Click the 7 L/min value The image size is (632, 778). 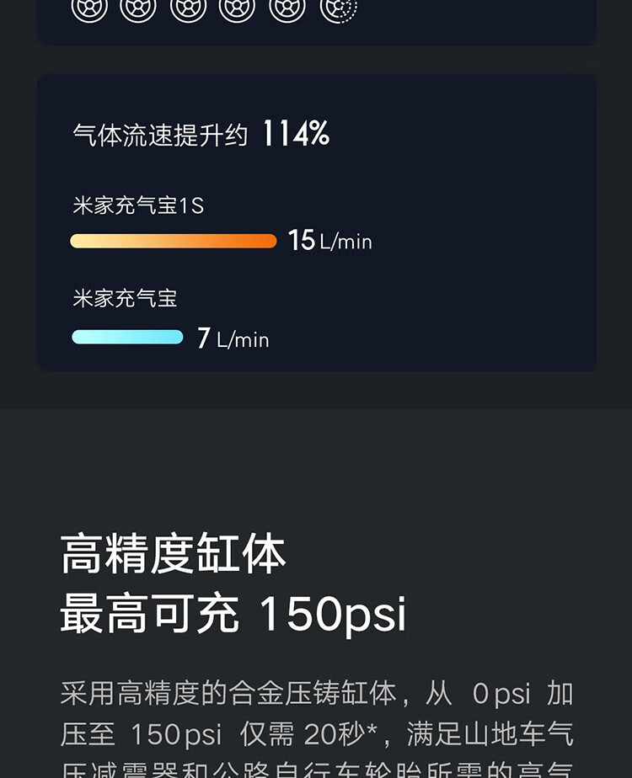point(233,338)
